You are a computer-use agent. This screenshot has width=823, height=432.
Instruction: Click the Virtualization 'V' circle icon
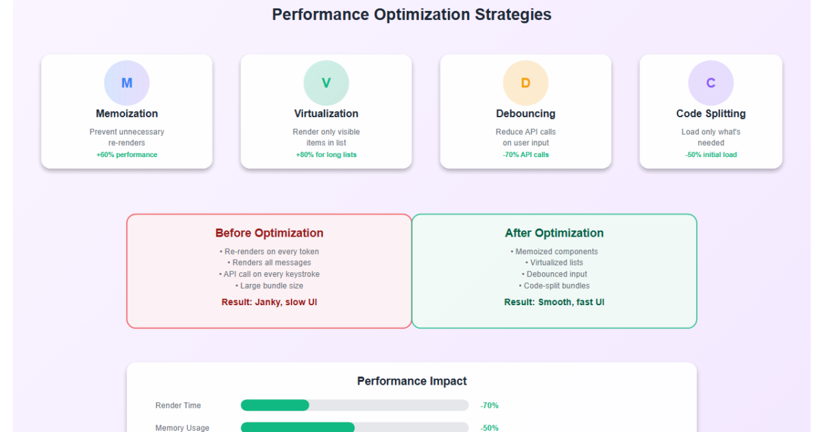click(326, 83)
